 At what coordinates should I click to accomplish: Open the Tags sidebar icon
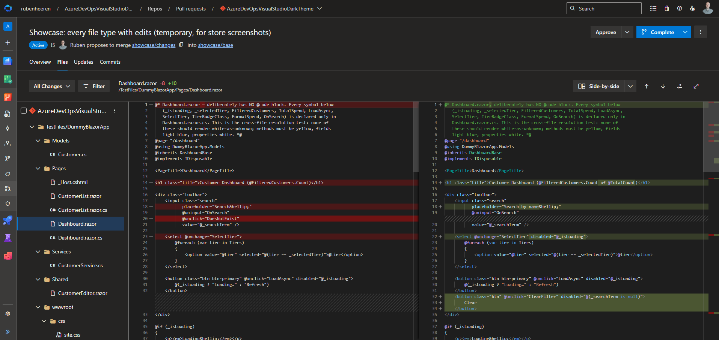pos(8,174)
